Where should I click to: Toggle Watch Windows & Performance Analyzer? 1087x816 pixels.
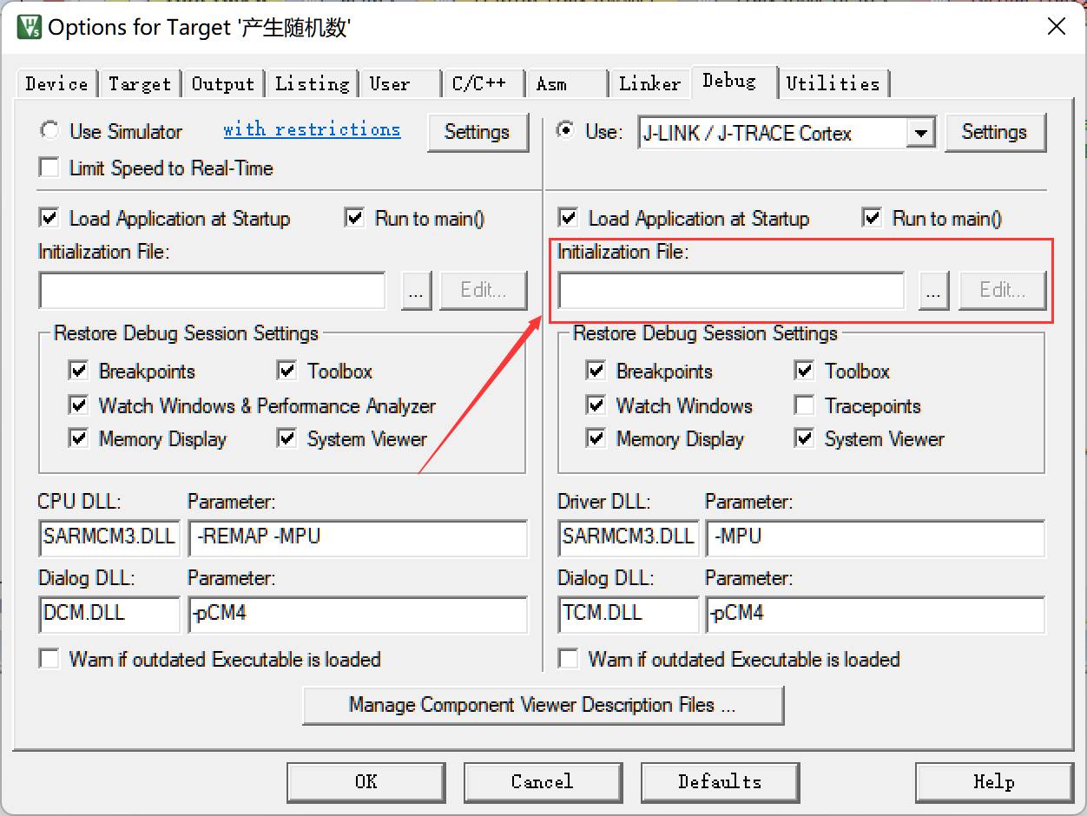point(79,405)
